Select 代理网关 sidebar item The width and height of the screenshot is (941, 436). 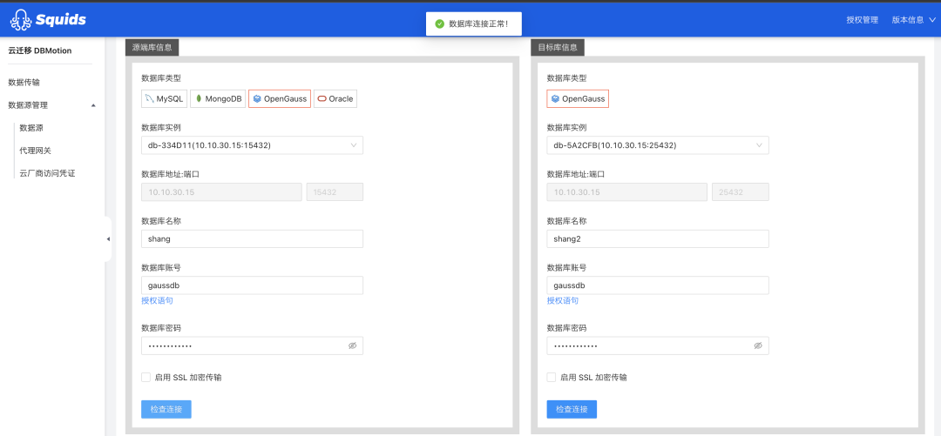click(36, 151)
